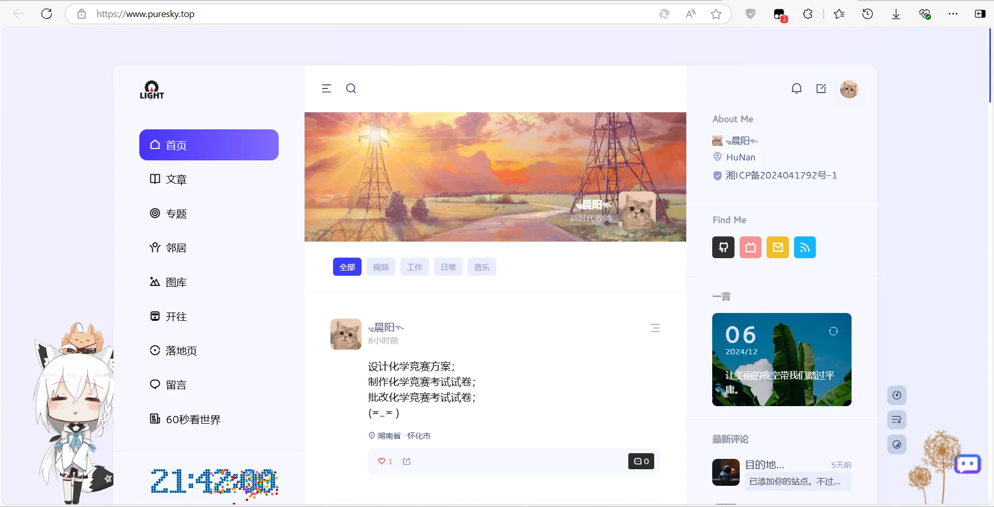This screenshot has width=994, height=507.
Task: Click the browser extension with red badge
Action: tap(780, 14)
